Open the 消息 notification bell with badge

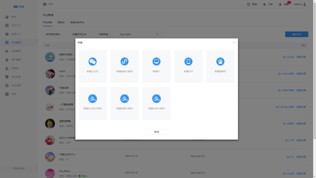coord(280,4)
